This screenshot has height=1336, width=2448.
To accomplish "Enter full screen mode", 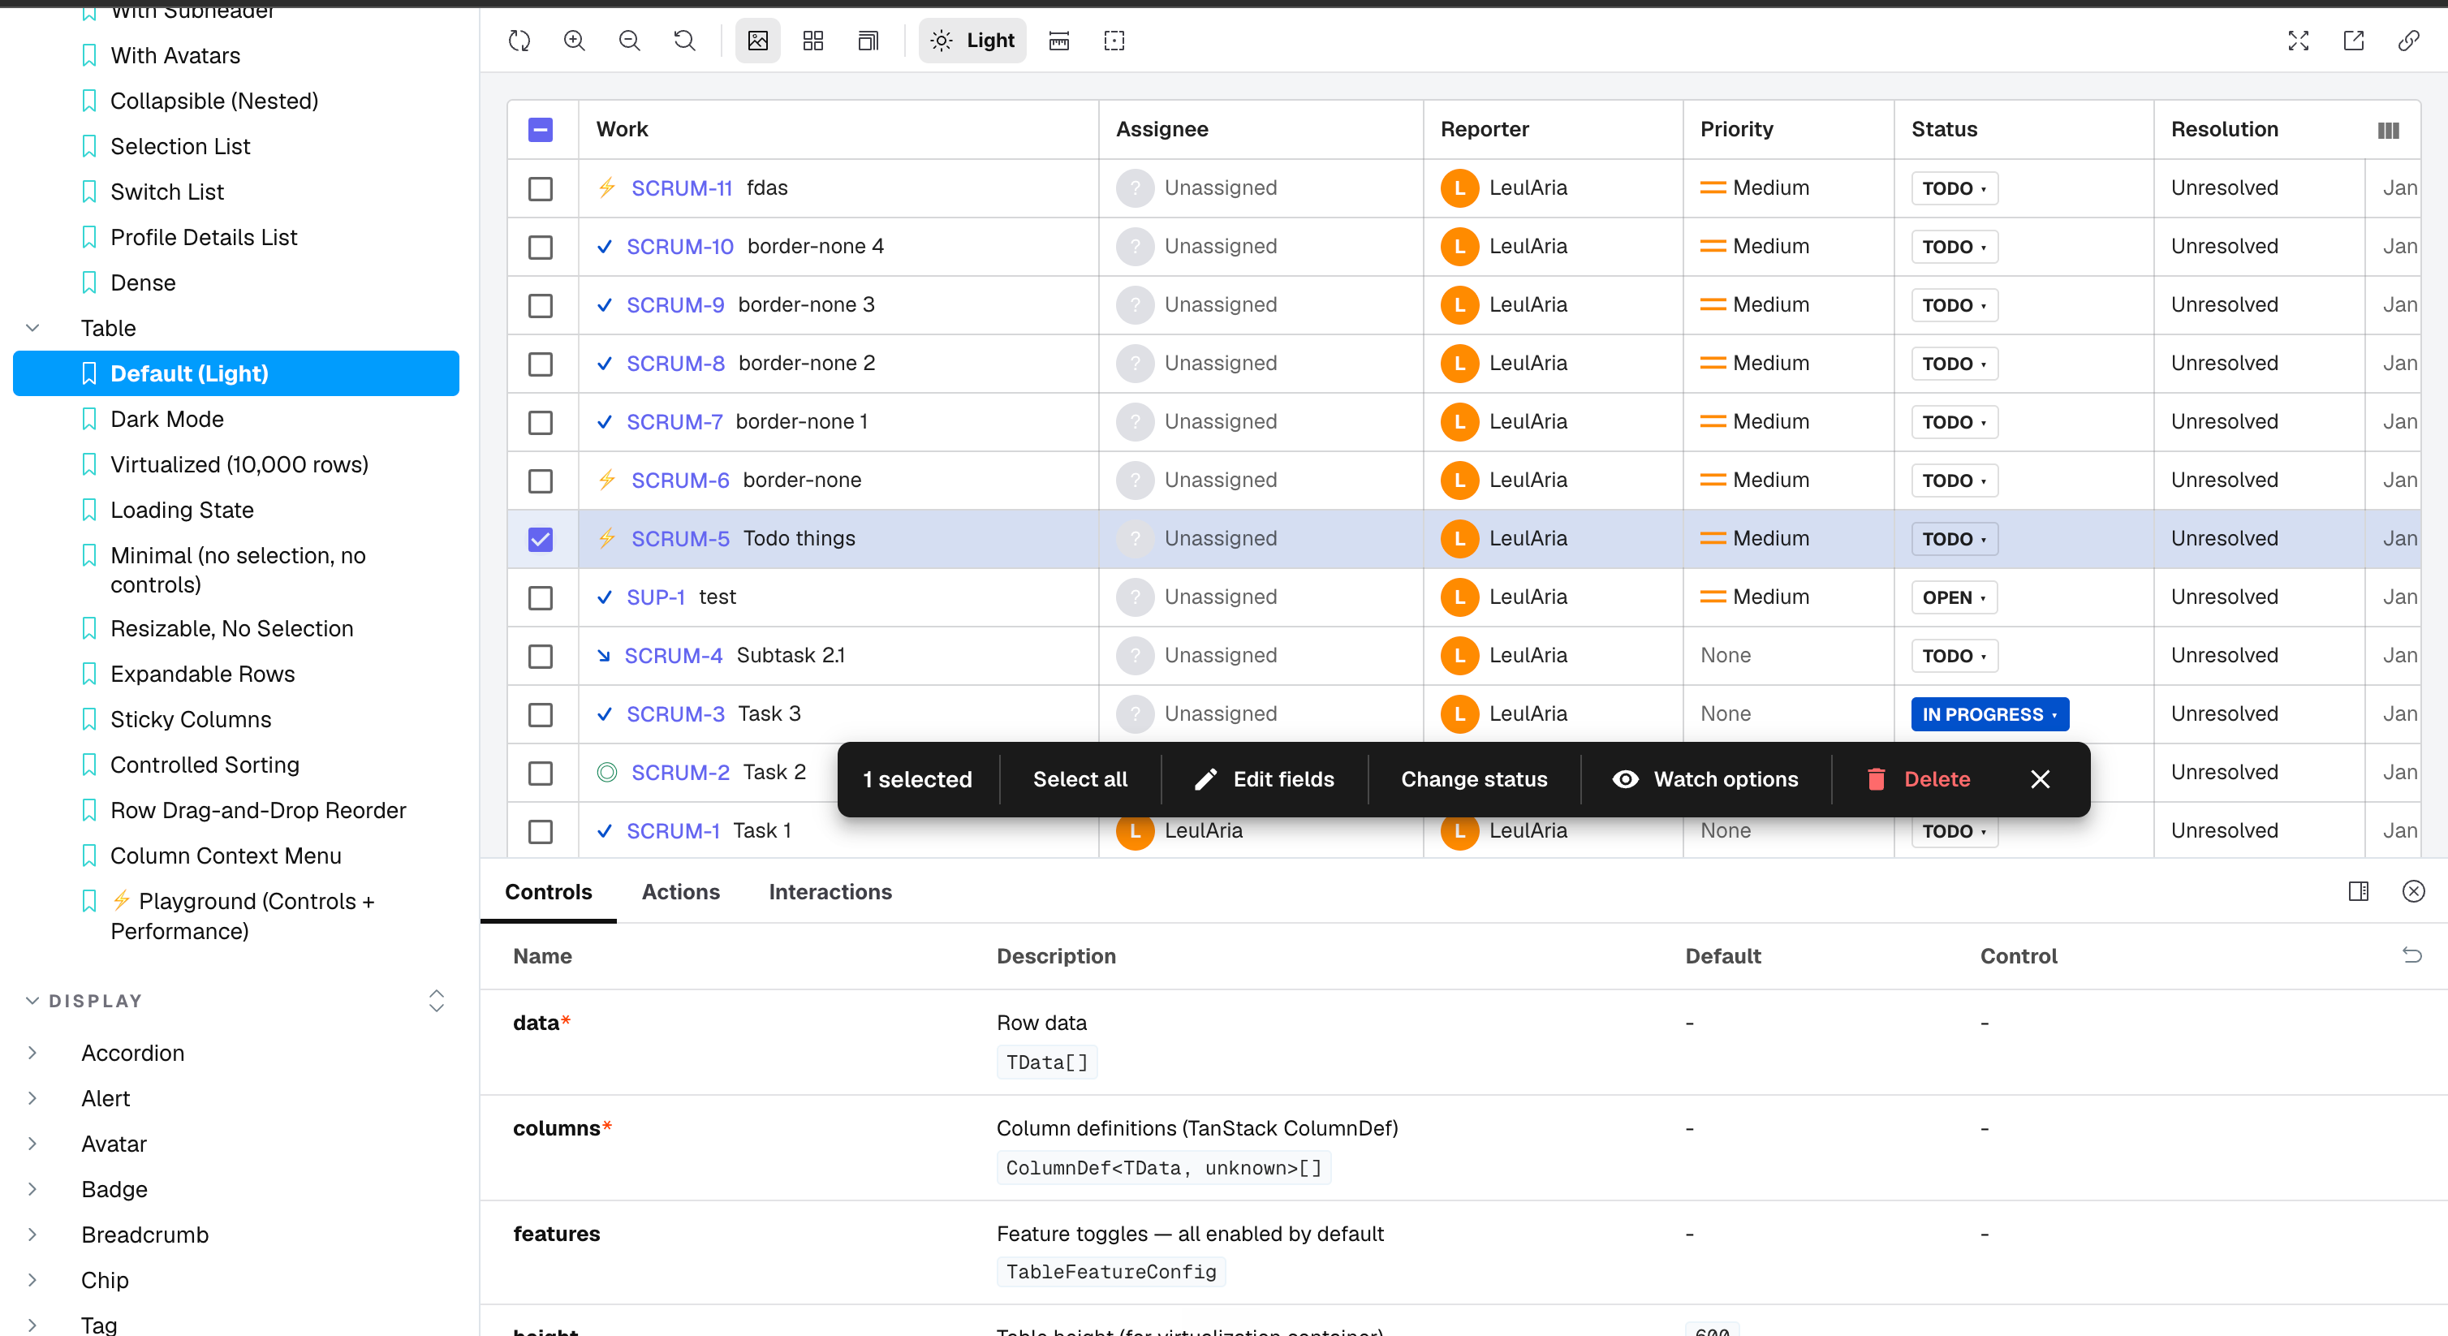I will [x=2298, y=41].
